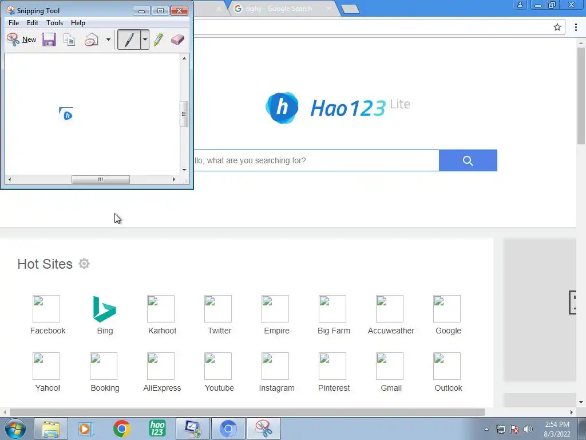Click the browser page vertical scrollbar thumb
The width and height of the screenshot is (586, 440).
pos(581,96)
